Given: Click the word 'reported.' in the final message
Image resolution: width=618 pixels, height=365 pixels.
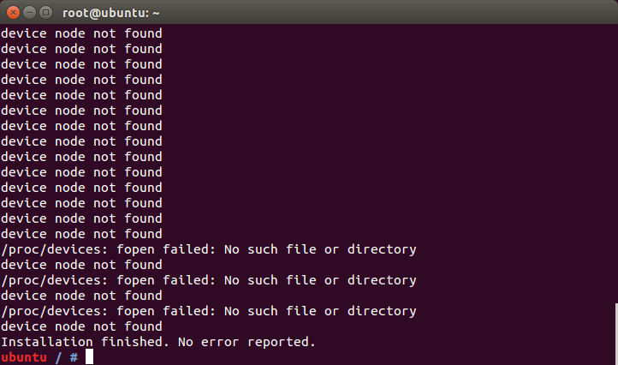Looking at the screenshot, I should tap(282, 342).
